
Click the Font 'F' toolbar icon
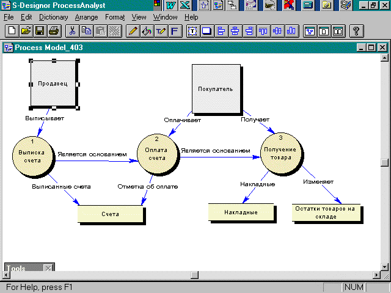175,31
